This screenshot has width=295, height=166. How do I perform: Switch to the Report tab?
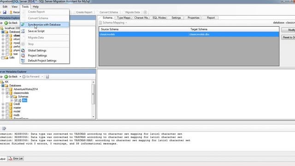point(211,18)
